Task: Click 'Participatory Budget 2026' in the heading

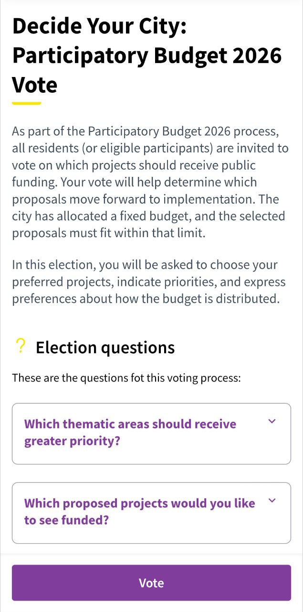Action: click(x=146, y=55)
